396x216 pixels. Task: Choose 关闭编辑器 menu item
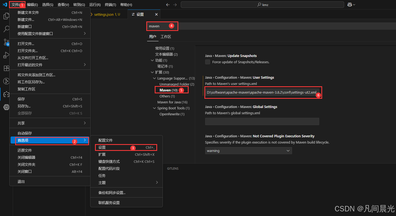50,157
